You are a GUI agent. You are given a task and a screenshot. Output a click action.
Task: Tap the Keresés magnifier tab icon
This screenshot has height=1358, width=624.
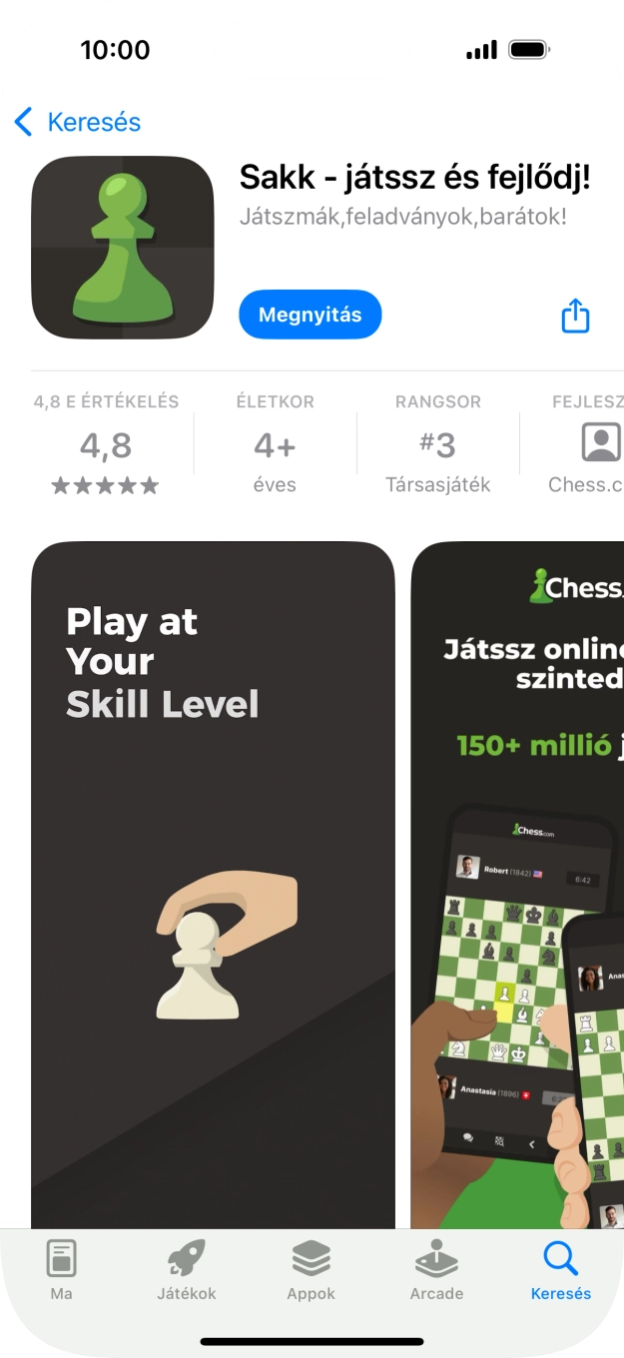point(561,1258)
